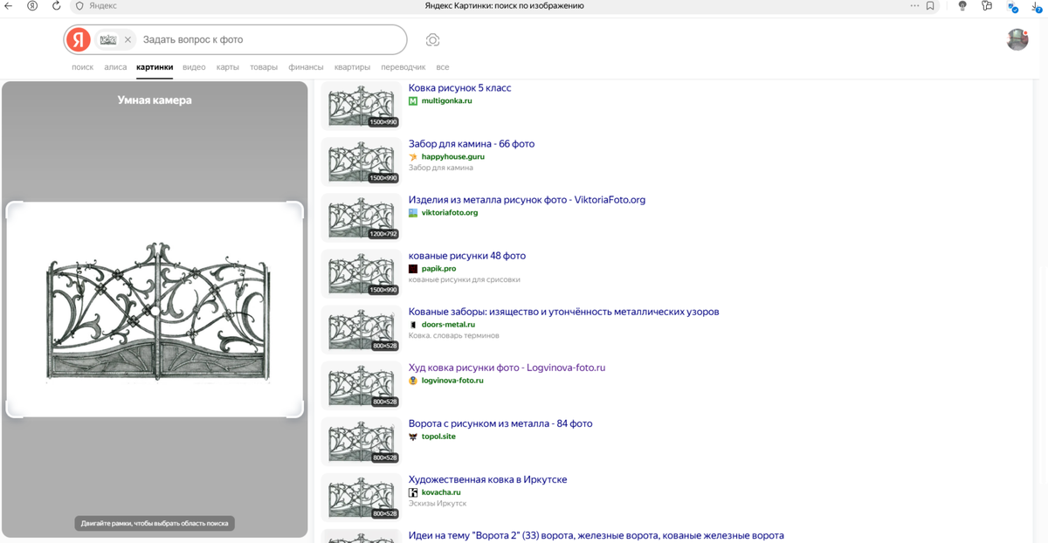1048x543 pixels.
Task: Select the "картинки" tab
Action: point(155,67)
